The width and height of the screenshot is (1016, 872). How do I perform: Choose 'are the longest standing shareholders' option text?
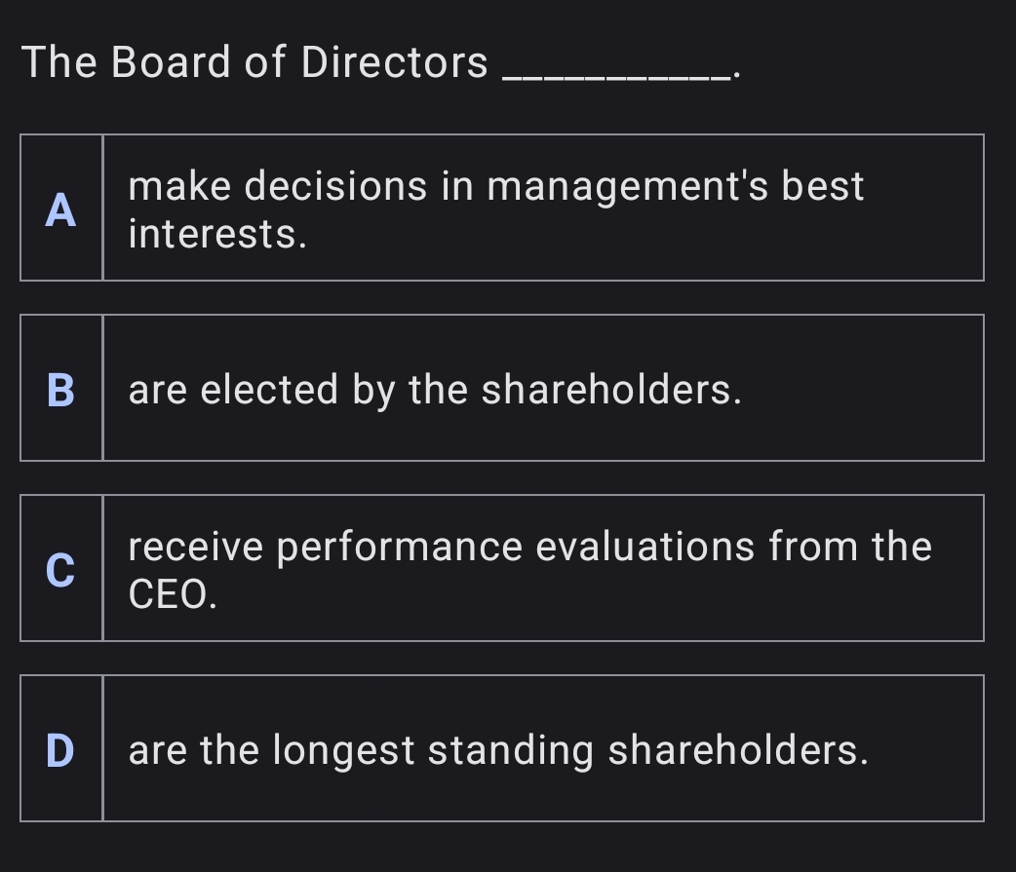(x=497, y=750)
